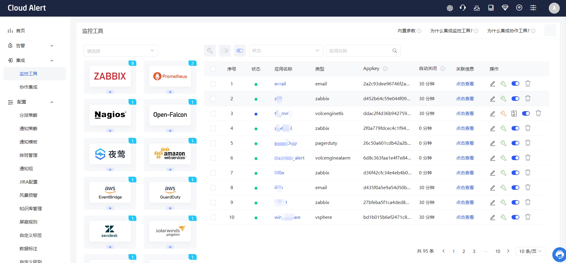
Task: Edit row 5 pagerduty application
Action: pos(493,143)
